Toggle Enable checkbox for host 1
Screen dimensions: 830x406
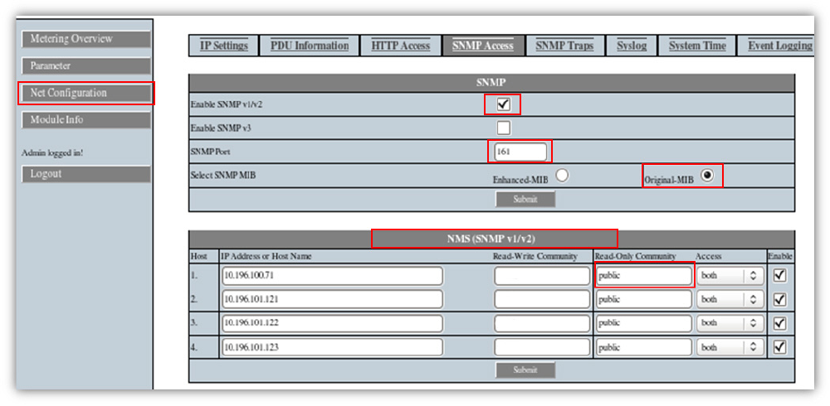pos(779,275)
